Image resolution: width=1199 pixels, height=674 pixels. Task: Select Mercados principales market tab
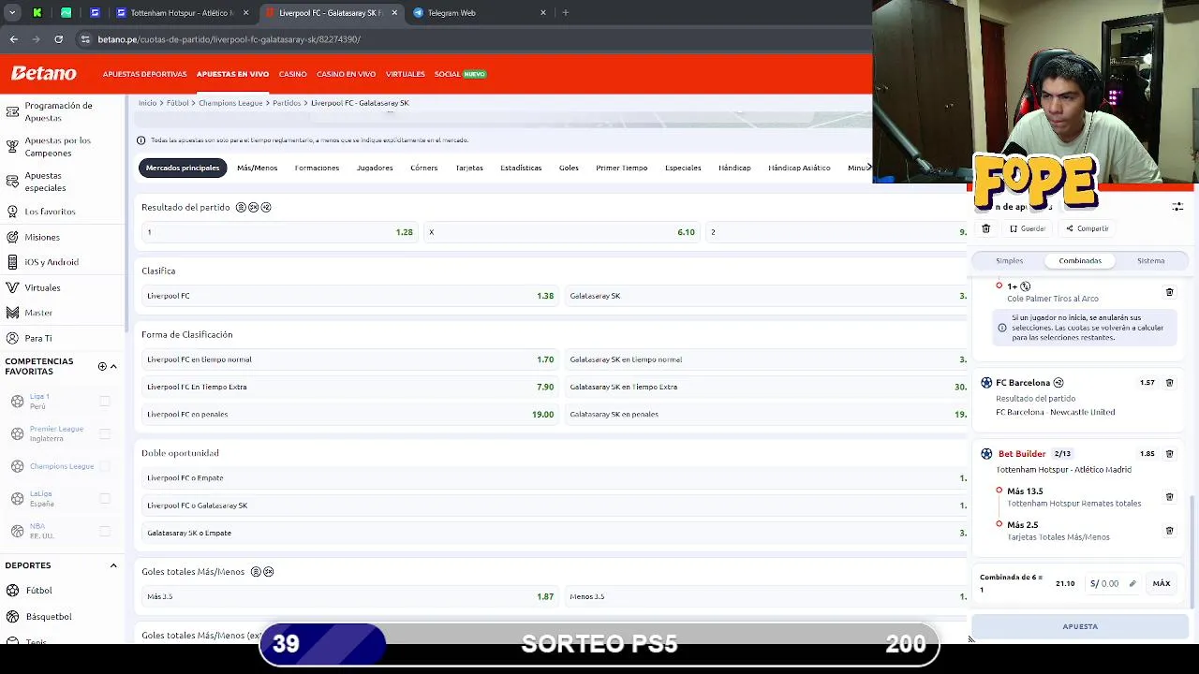(x=183, y=168)
